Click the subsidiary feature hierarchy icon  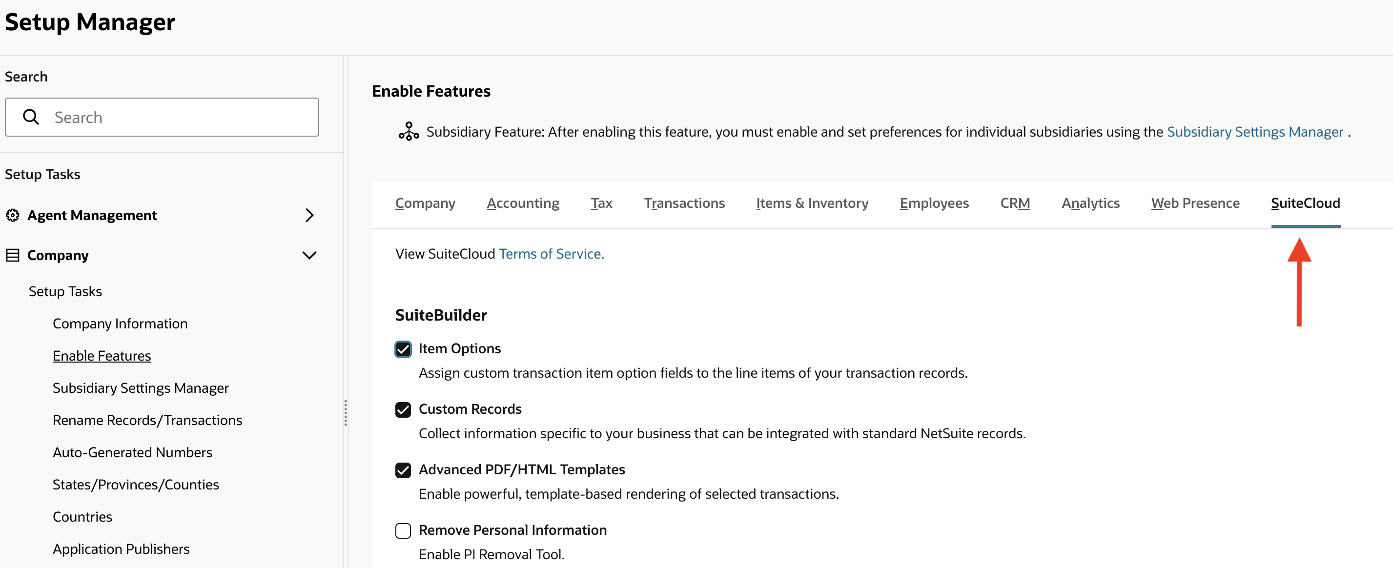(x=409, y=131)
